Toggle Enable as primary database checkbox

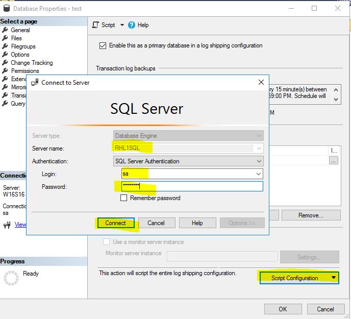103,45
